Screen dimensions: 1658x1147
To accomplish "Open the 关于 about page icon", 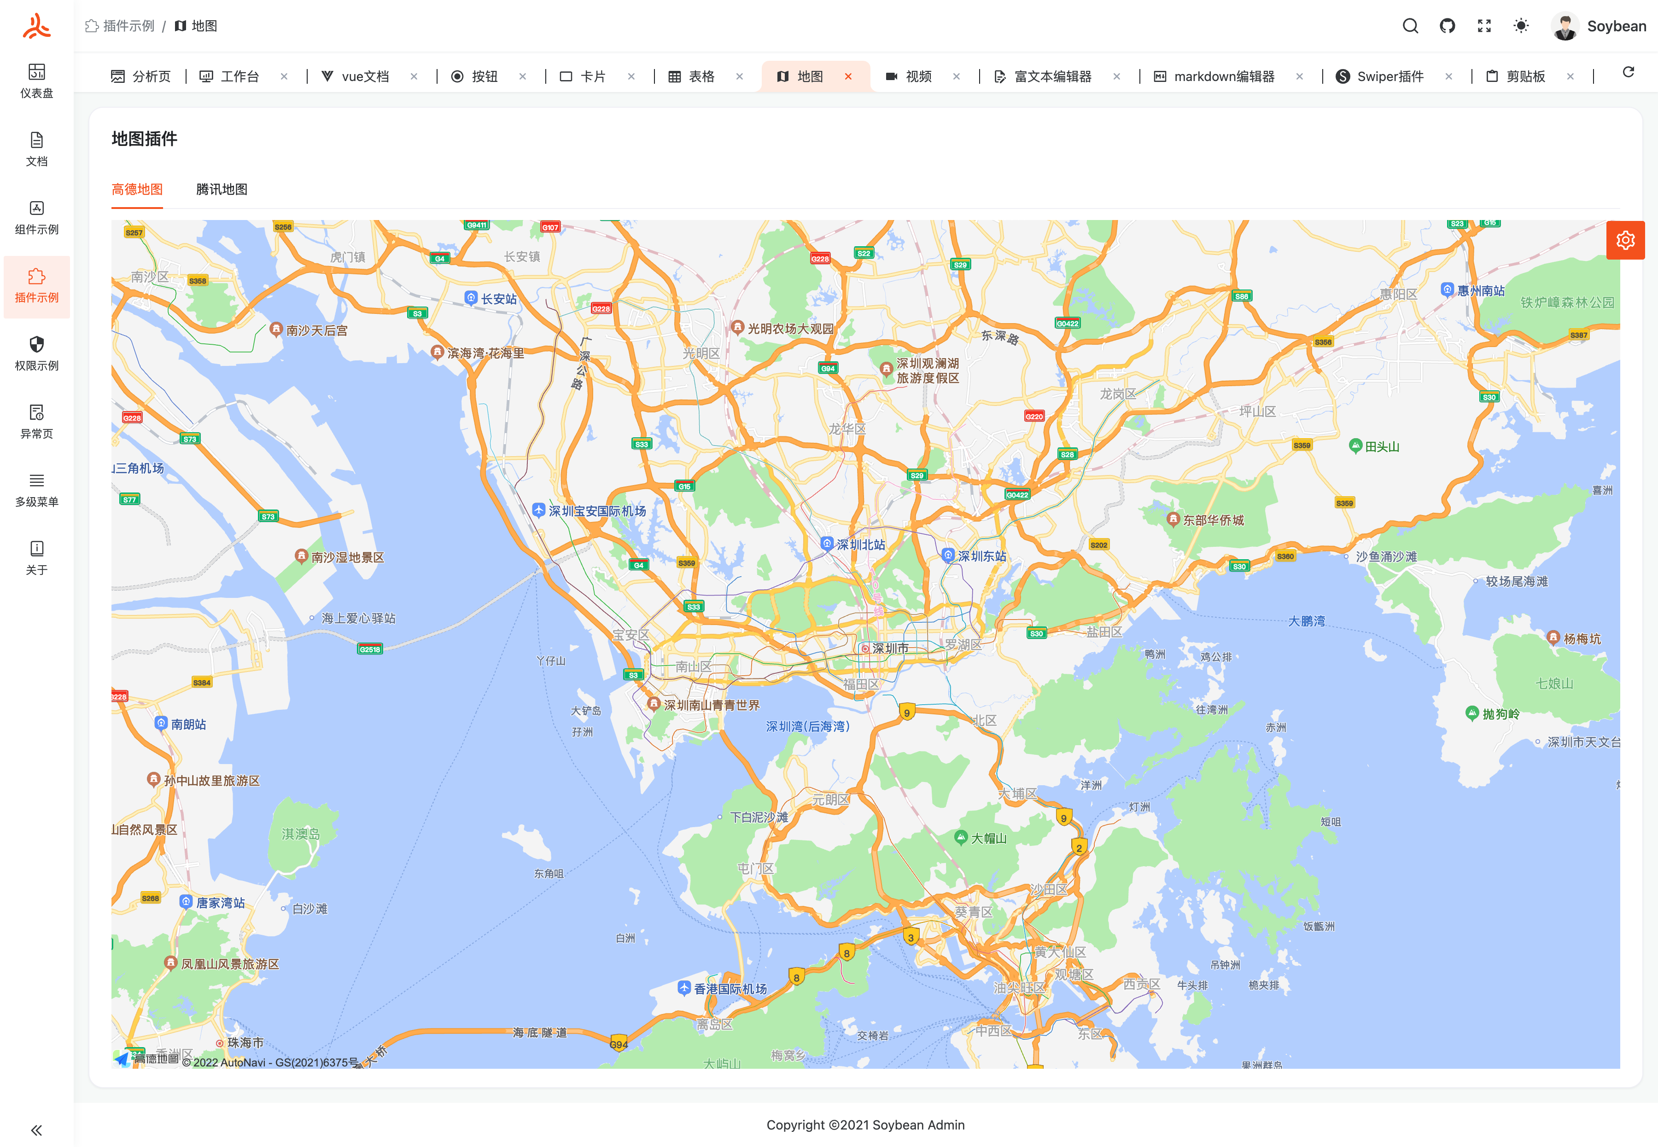I will [37, 558].
